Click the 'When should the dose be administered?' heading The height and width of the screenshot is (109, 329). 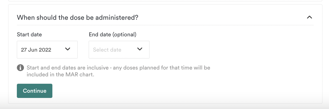pos(78,18)
